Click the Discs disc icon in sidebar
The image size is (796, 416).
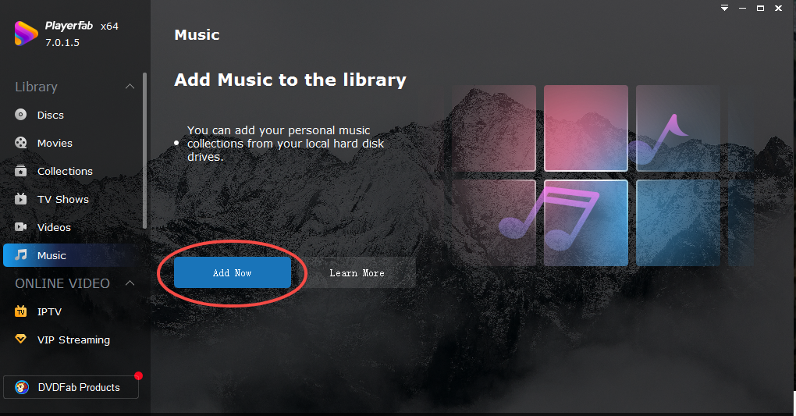click(x=21, y=115)
